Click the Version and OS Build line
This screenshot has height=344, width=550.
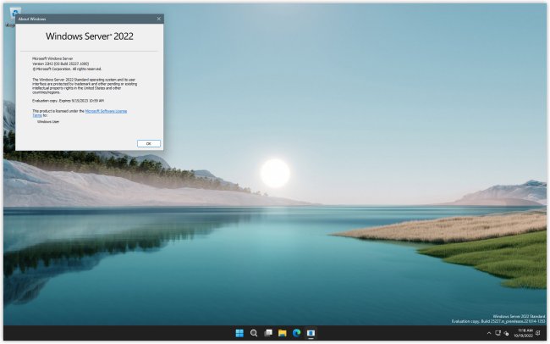point(60,64)
